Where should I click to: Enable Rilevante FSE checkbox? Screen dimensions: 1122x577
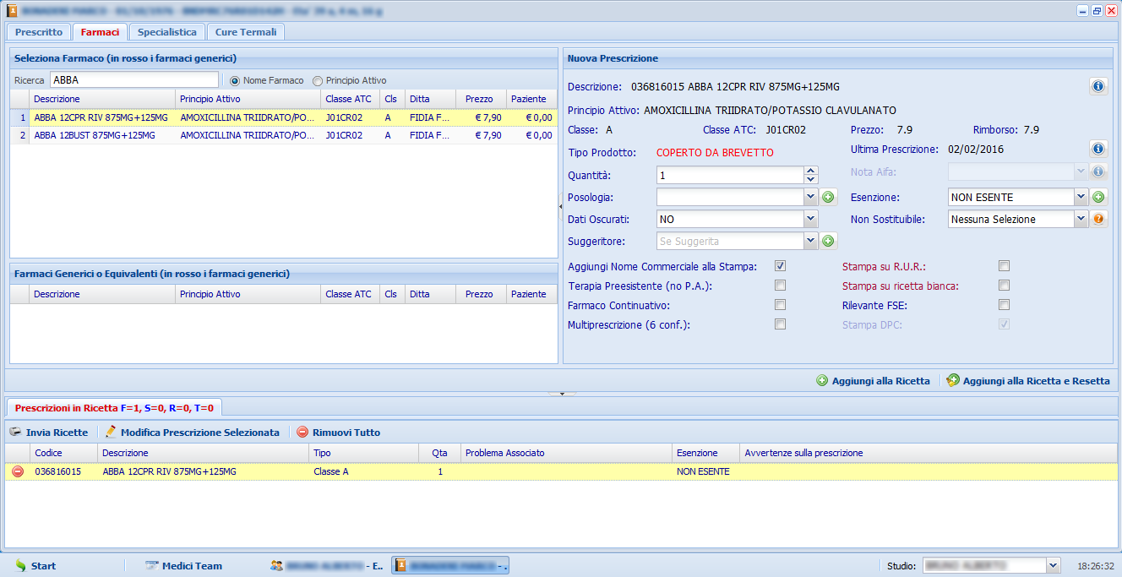tap(1005, 305)
